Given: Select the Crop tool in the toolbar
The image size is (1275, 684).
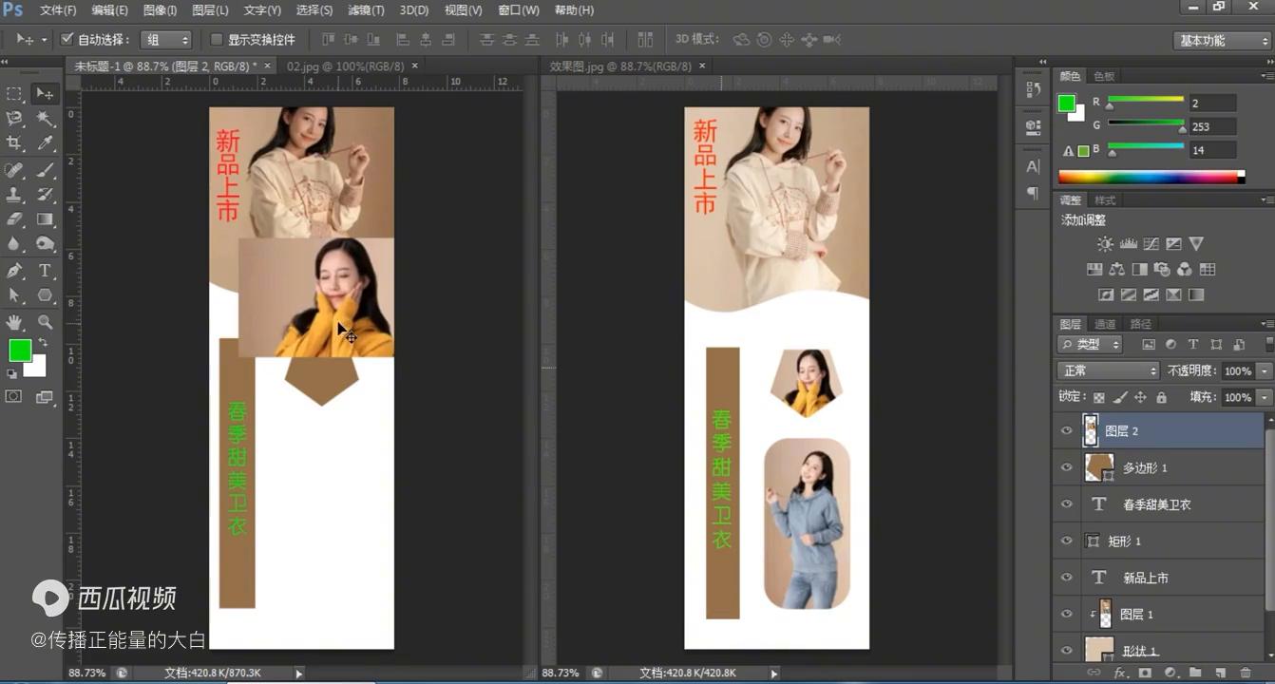Looking at the screenshot, I should (13, 142).
